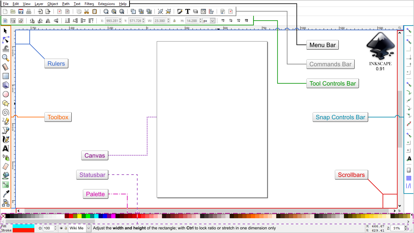Image resolution: width=414 pixels, height=233 pixels.
Task: Toggle snap to guides button
Action: 409,186
